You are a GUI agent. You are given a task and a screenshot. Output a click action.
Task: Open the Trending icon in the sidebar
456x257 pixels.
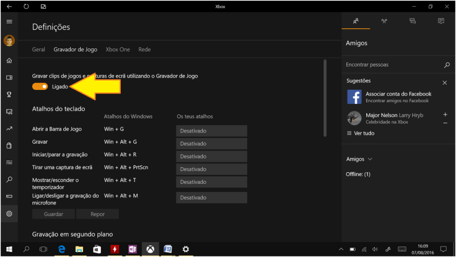pos(9,129)
